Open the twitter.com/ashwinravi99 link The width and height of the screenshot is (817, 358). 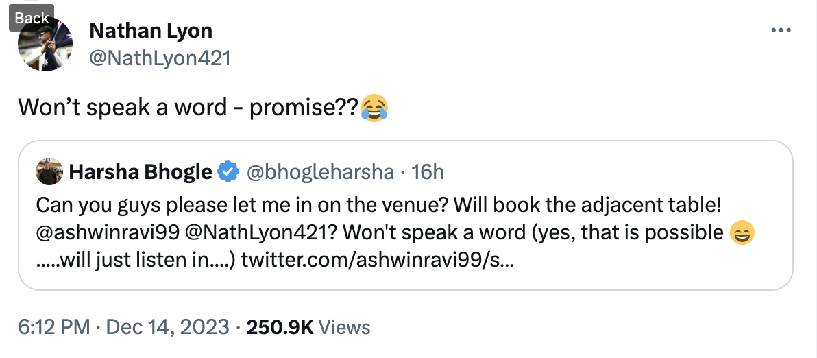coord(378,260)
